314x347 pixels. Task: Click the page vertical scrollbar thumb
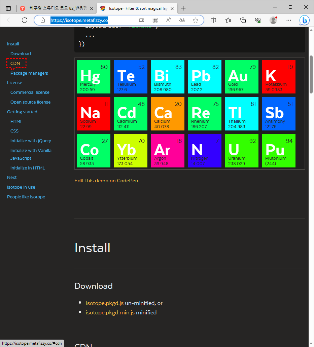click(x=311, y=74)
